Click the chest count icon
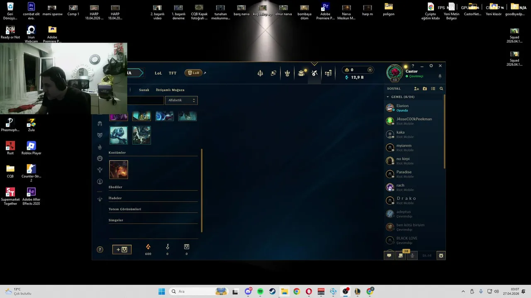 coord(187,247)
